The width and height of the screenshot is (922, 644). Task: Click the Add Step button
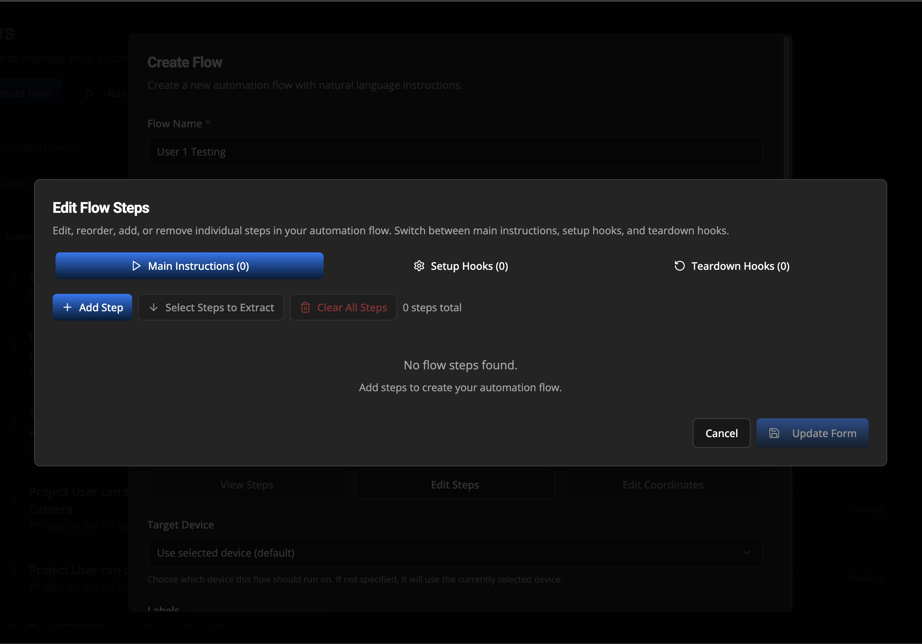[x=92, y=307]
